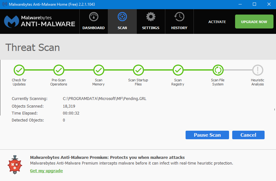
Task: Open the Get my upgrade link
Action: point(46,171)
